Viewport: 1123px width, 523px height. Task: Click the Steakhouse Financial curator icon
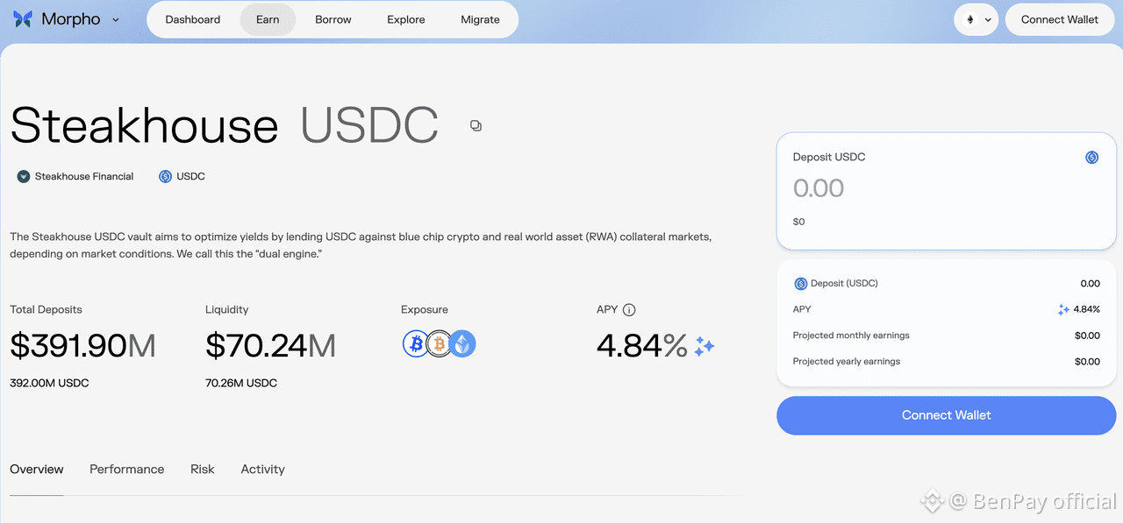click(x=24, y=176)
